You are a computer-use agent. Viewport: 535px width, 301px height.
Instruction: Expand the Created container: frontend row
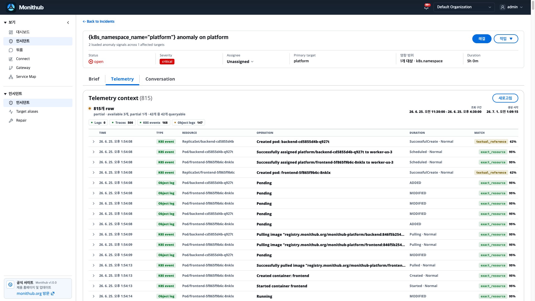tap(94, 276)
